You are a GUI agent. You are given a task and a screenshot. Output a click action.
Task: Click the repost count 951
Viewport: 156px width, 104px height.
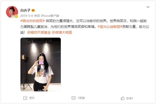tap(32, 98)
